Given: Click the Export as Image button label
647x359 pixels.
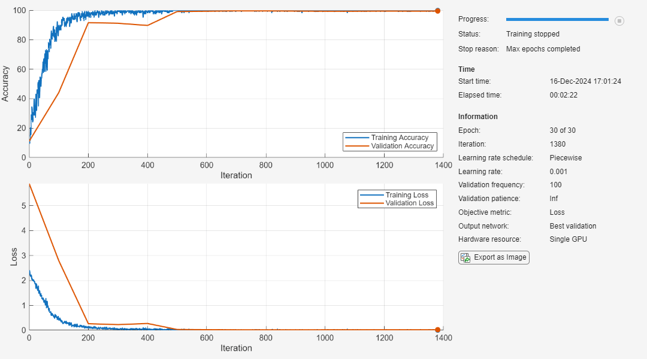Looking at the screenshot, I should click(x=500, y=257).
